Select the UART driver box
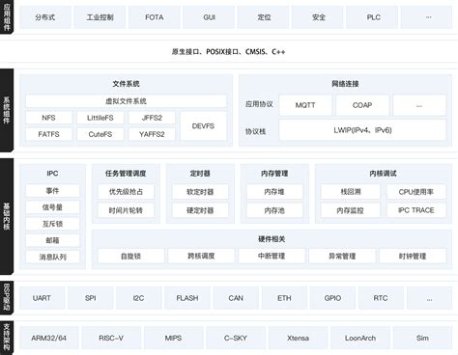Viewport: 458px width, 355px height. 42,298
